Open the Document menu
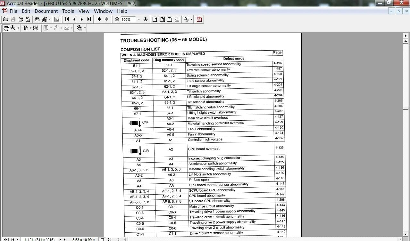Viewport: 410px width, 241px height. [x=46, y=11]
